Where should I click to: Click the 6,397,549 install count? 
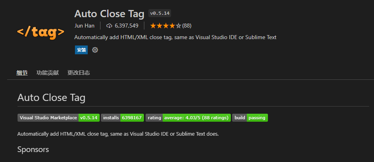pyautogui.click(x=126, y=26)
